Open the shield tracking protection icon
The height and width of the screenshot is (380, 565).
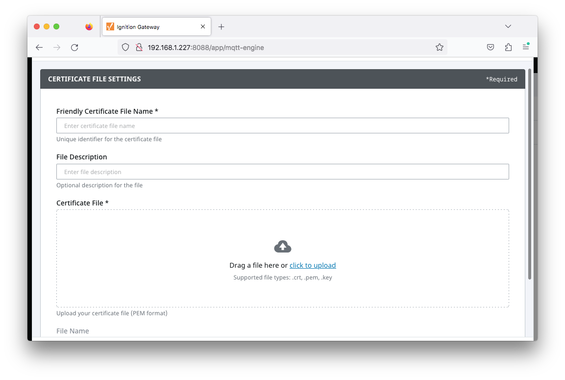pyautogui.click(x=125, y=47)
